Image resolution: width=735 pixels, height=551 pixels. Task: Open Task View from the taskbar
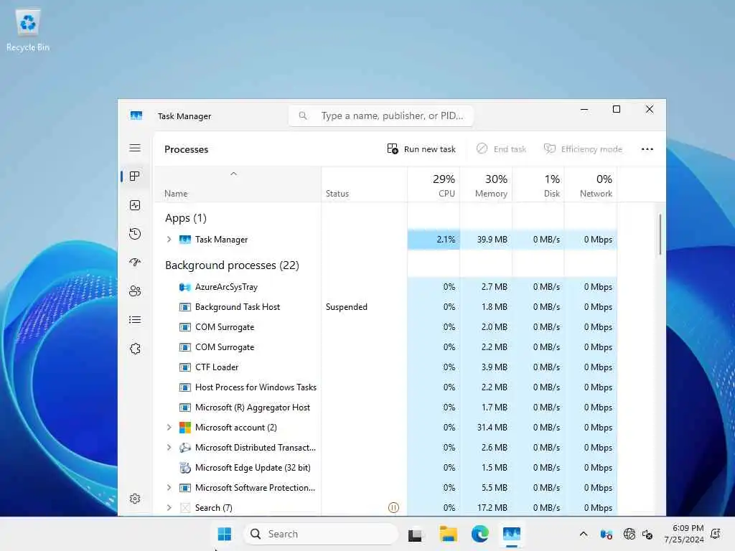pos(415,534)
